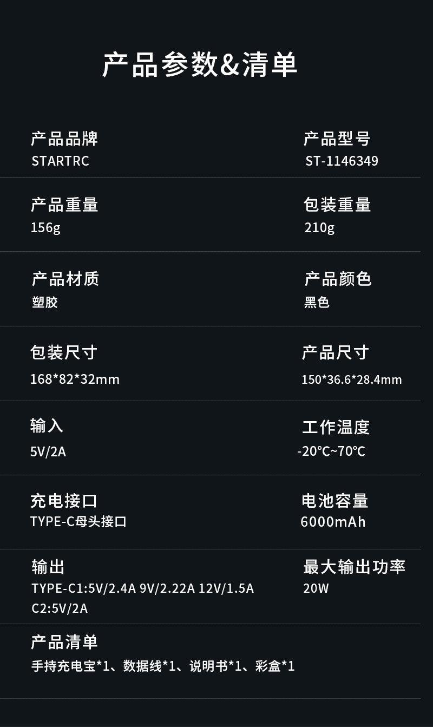Click the 5V/2A input value
This screenshot has width=433, height=727.
[48, 451]
